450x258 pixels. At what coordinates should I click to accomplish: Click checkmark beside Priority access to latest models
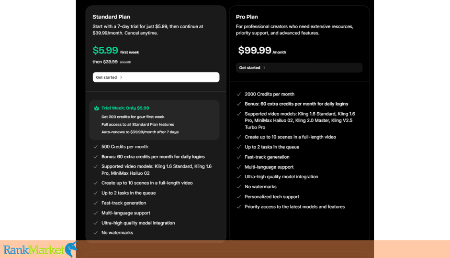point(239,207)
